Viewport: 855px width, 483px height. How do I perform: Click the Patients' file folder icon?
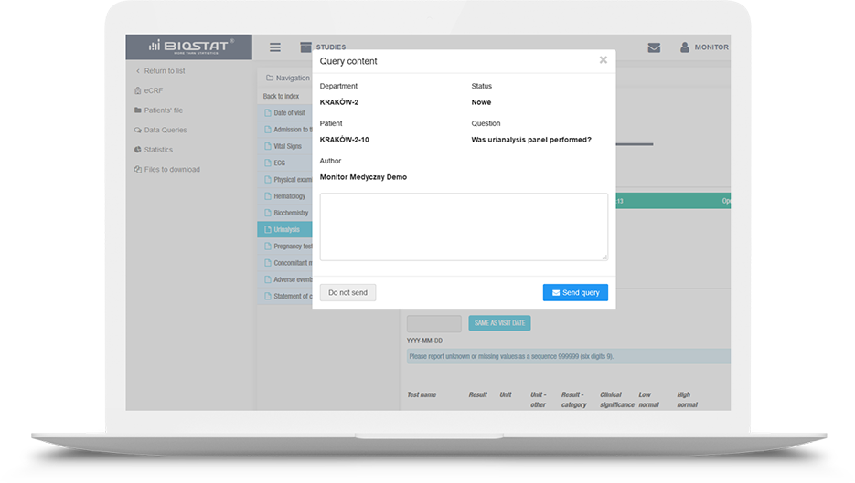point(137,110)
